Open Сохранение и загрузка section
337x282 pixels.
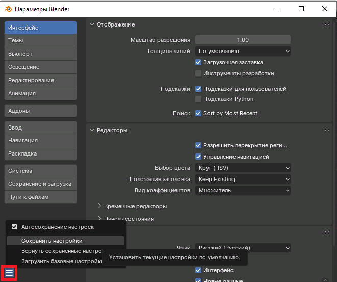coord(41,184)
